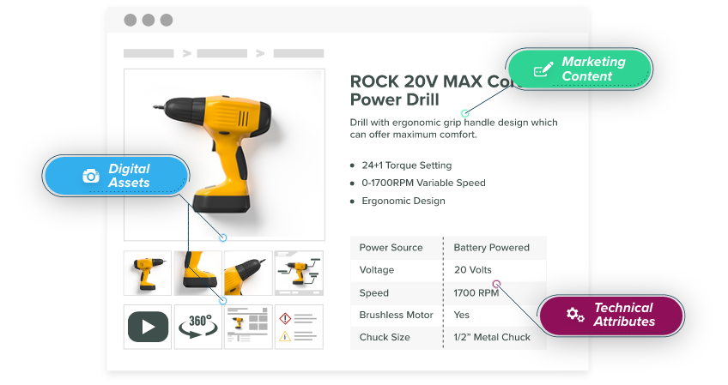Open the 360° view thumbnail
This screenshot has width=728, height=385.
coord(198,327)
